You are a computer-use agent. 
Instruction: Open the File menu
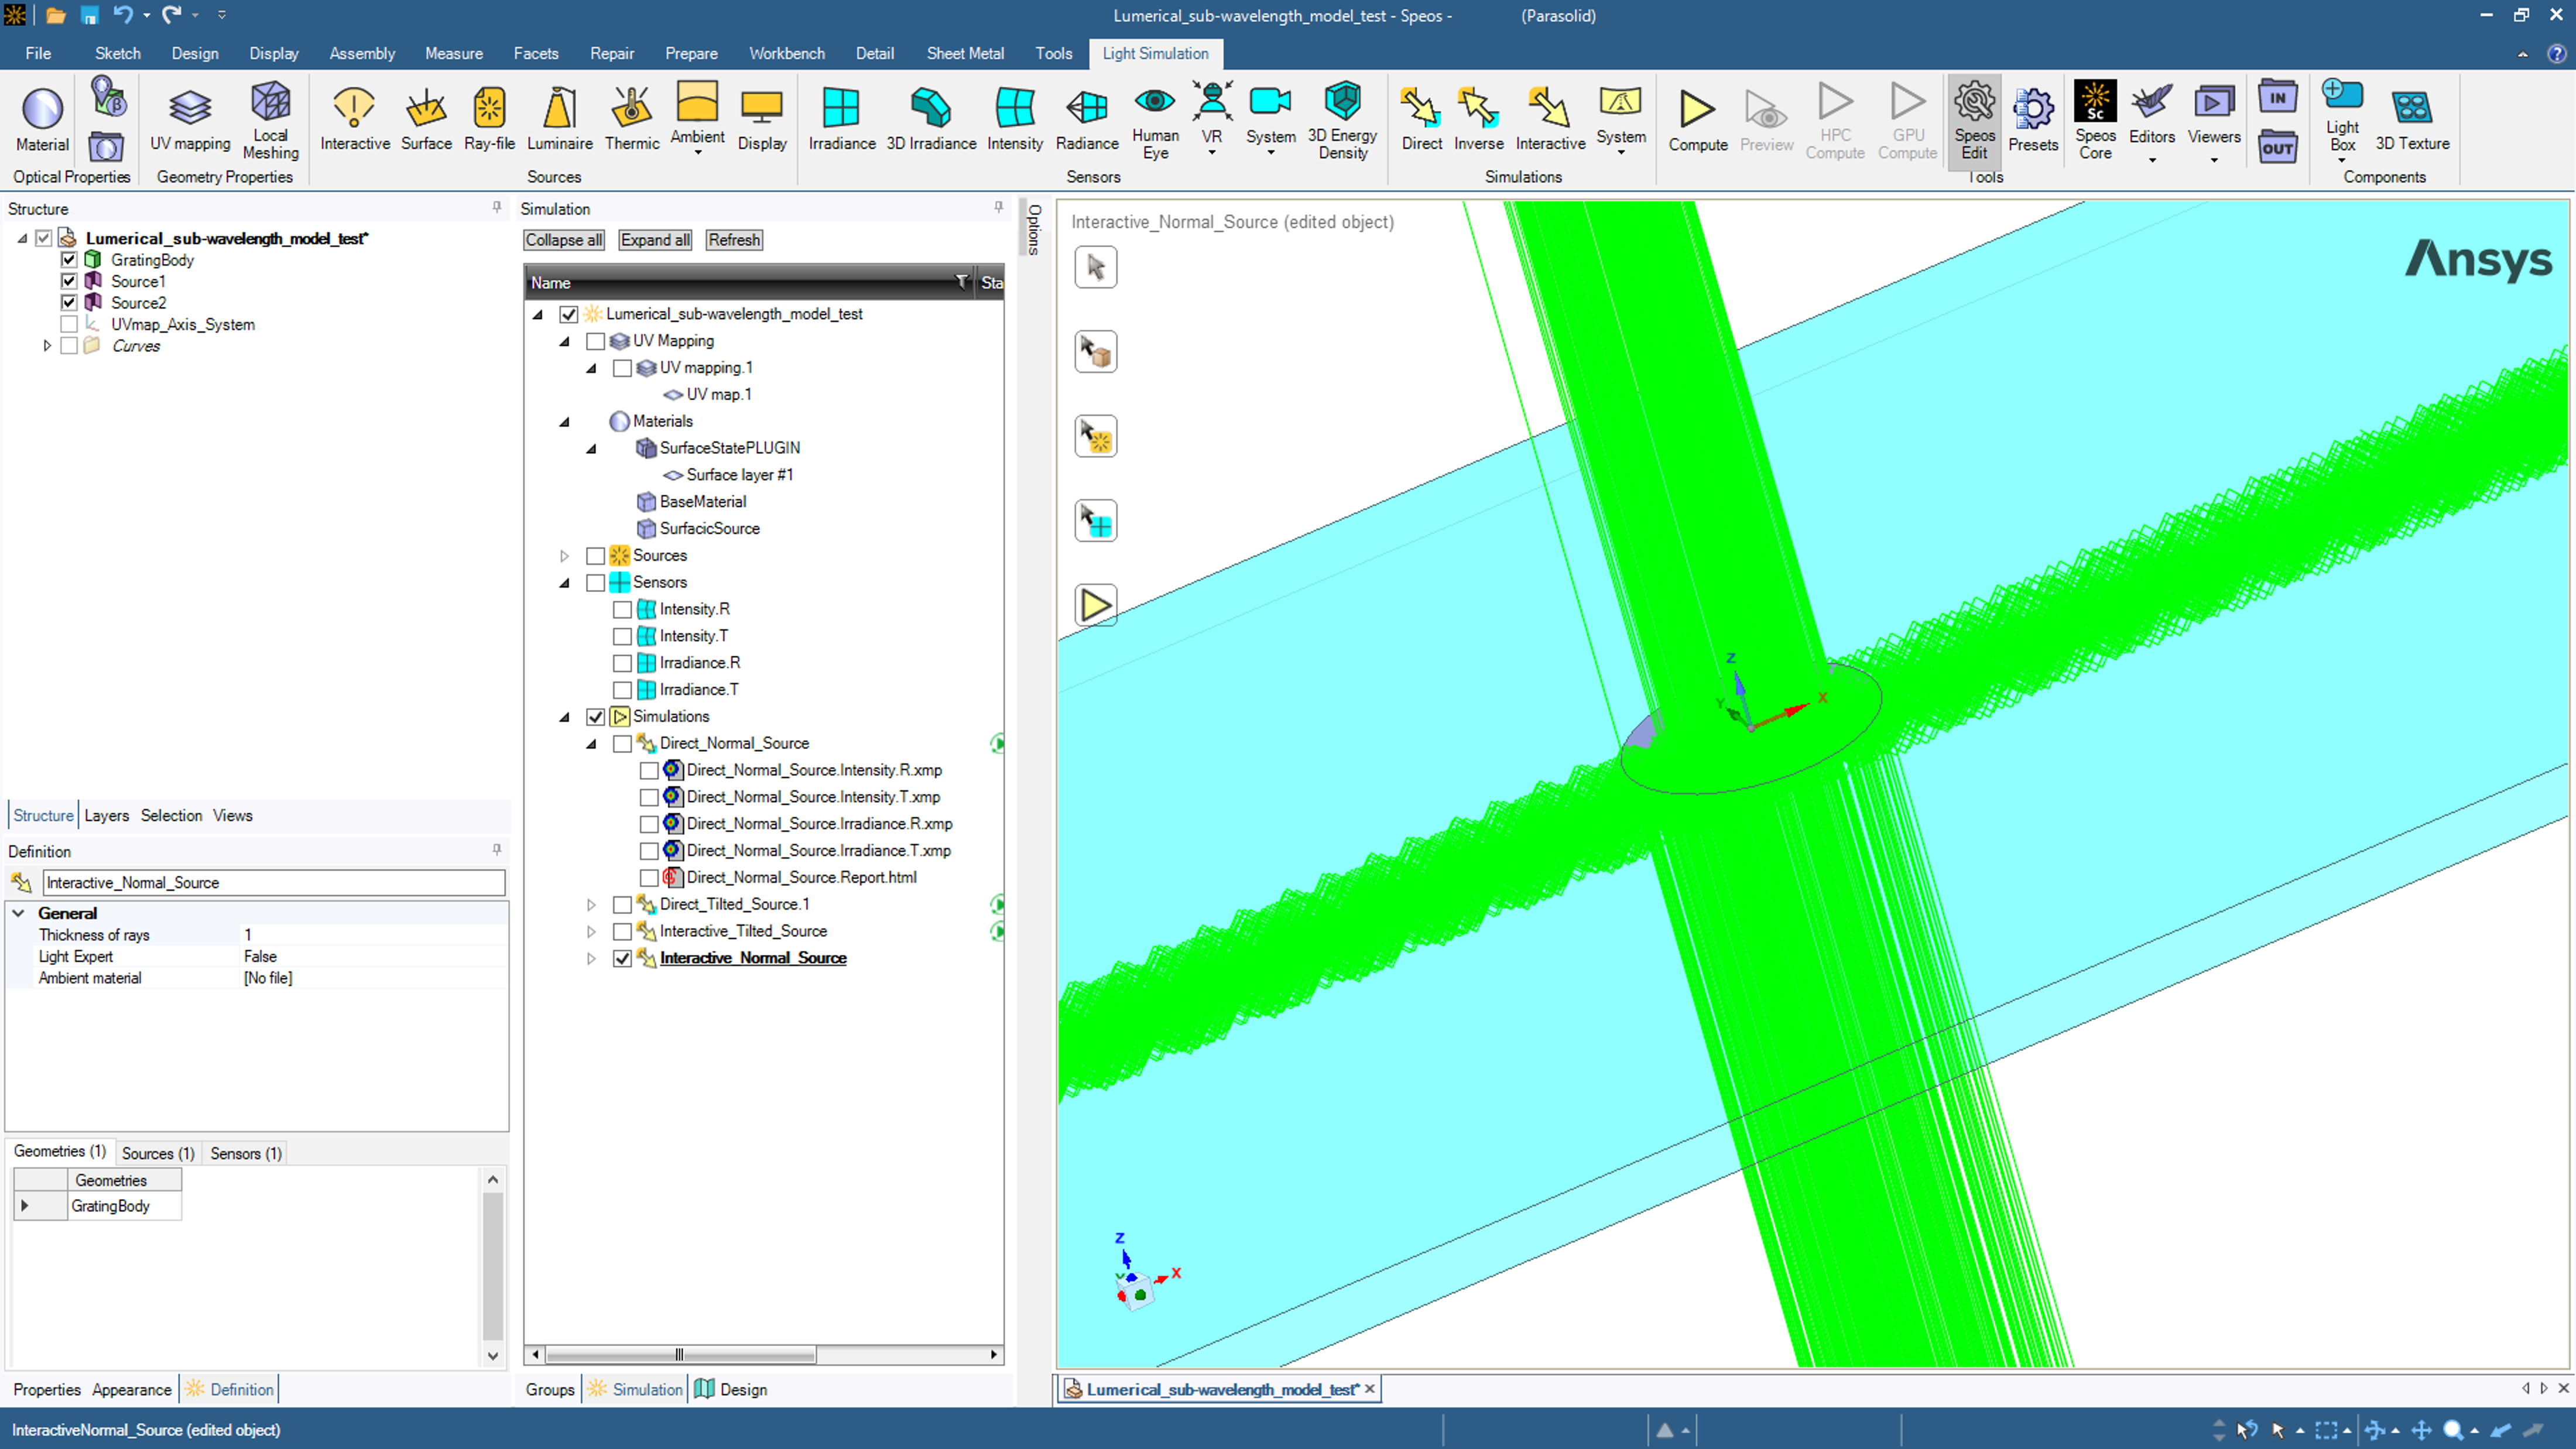tap(38, 53)
